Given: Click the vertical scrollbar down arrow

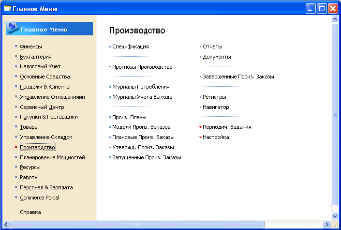Looking at the screenshot, I should pyautogui.click(x=335, y=216).
